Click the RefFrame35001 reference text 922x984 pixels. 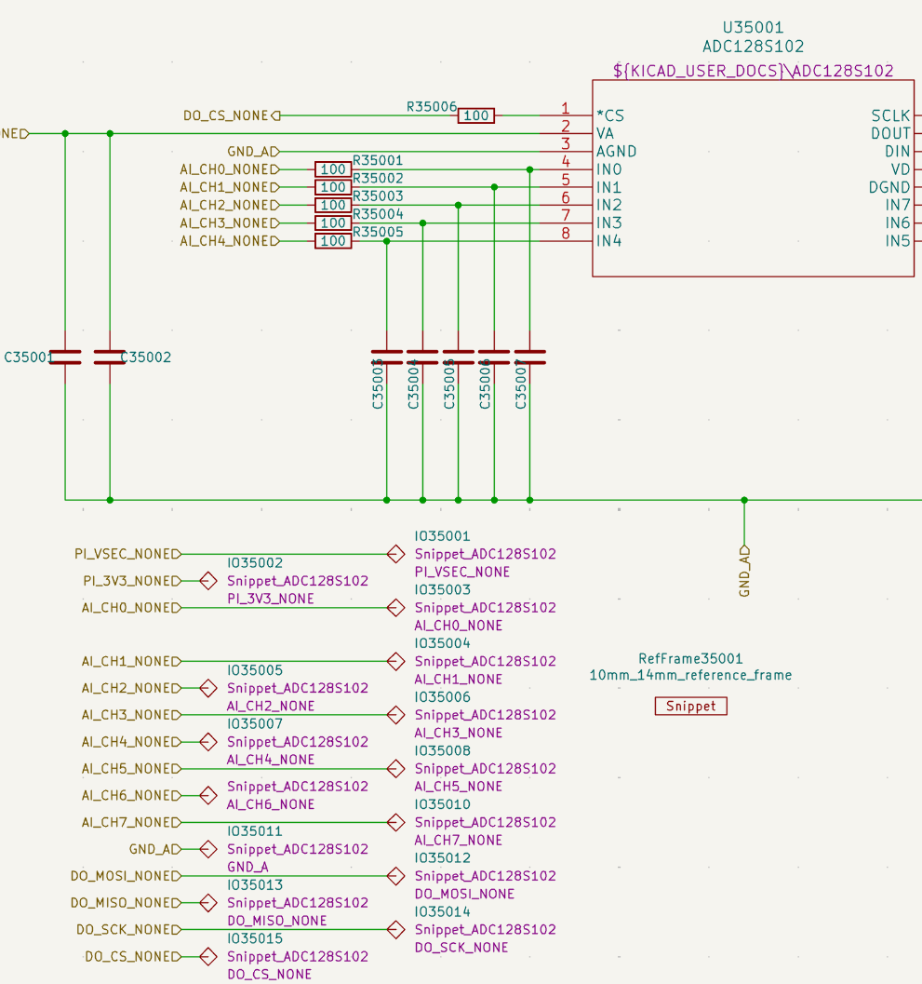pos(690,658)
